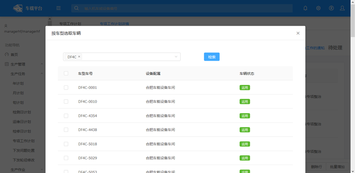This screenshot has height=173, width=355.
Task: Click the 车辆状态 column header
Action: tap(247, 73)
